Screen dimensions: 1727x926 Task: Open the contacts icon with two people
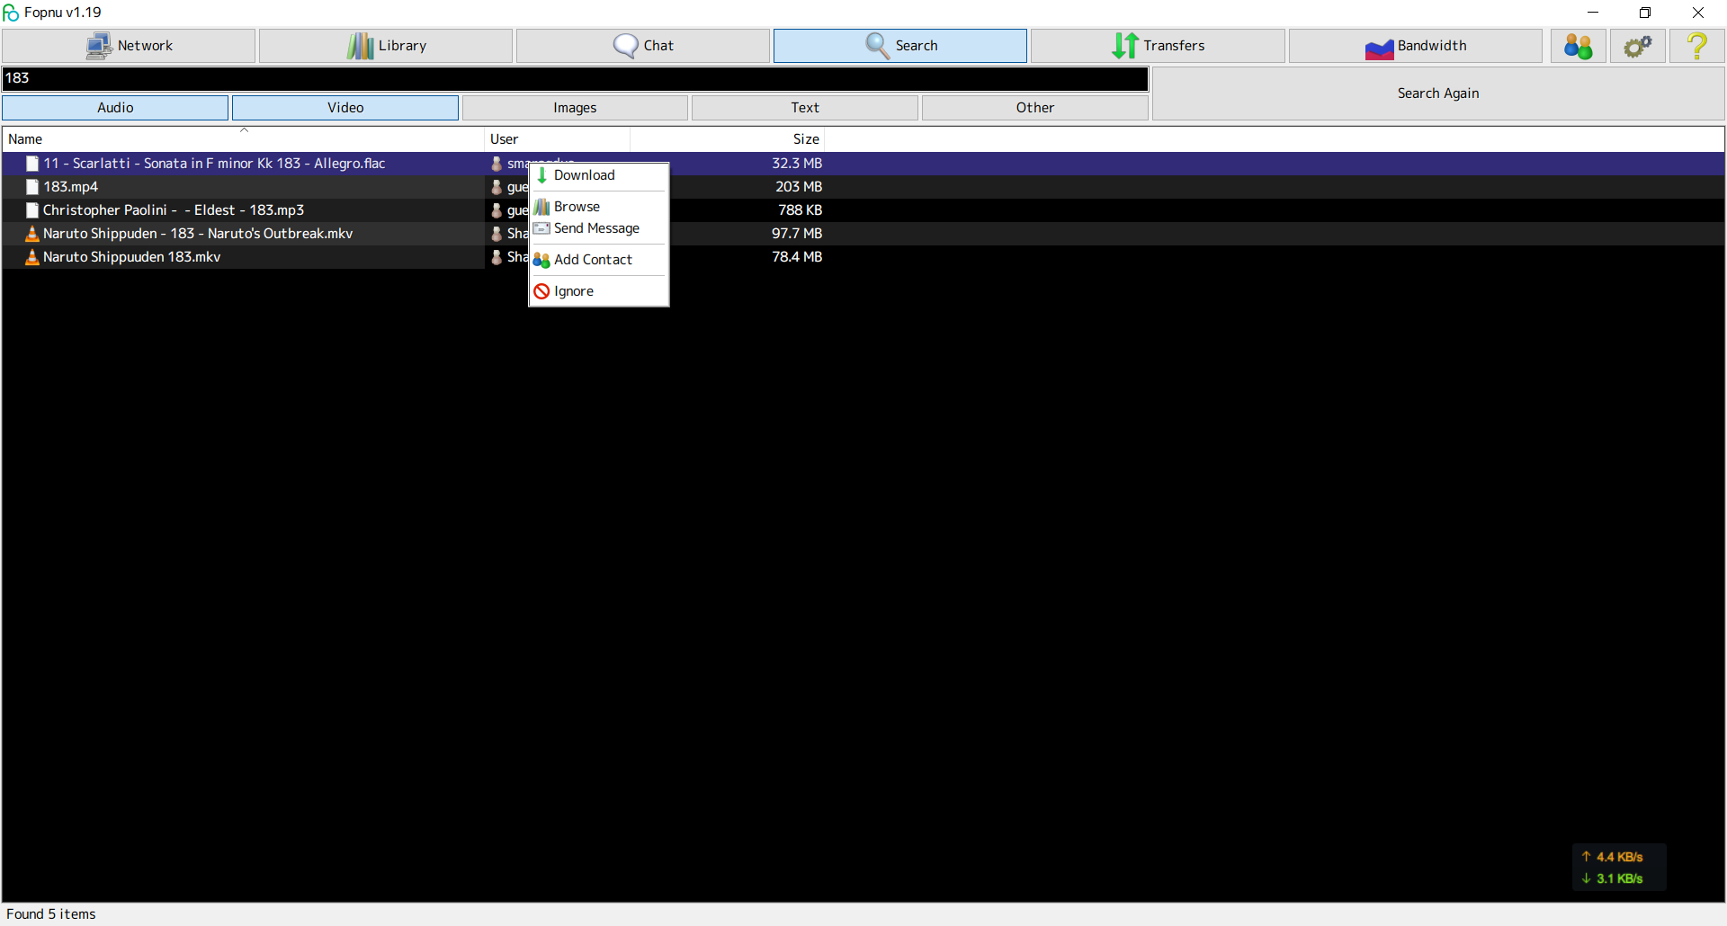tap(1578, 46)
